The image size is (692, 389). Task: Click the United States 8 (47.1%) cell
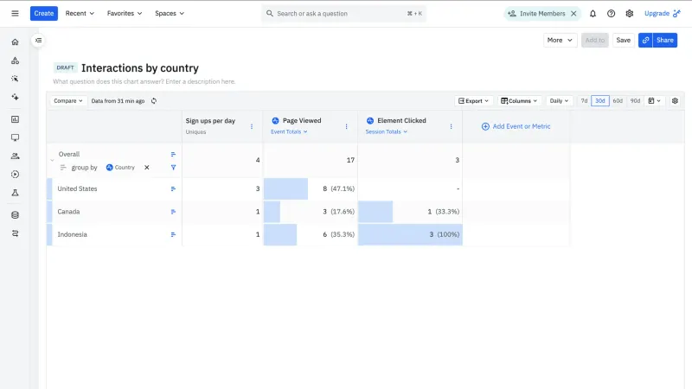[311, 188]
